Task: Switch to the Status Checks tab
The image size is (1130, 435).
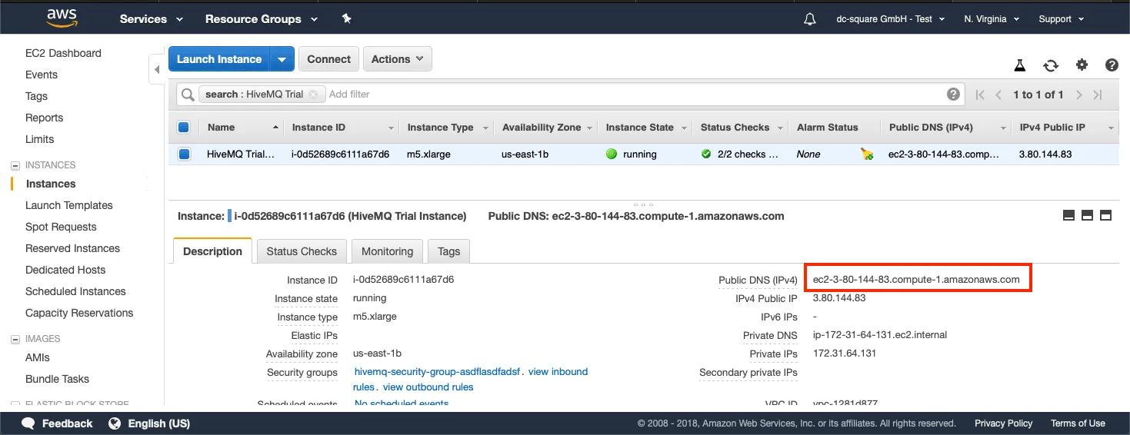Action: click(x=302, y=251)
